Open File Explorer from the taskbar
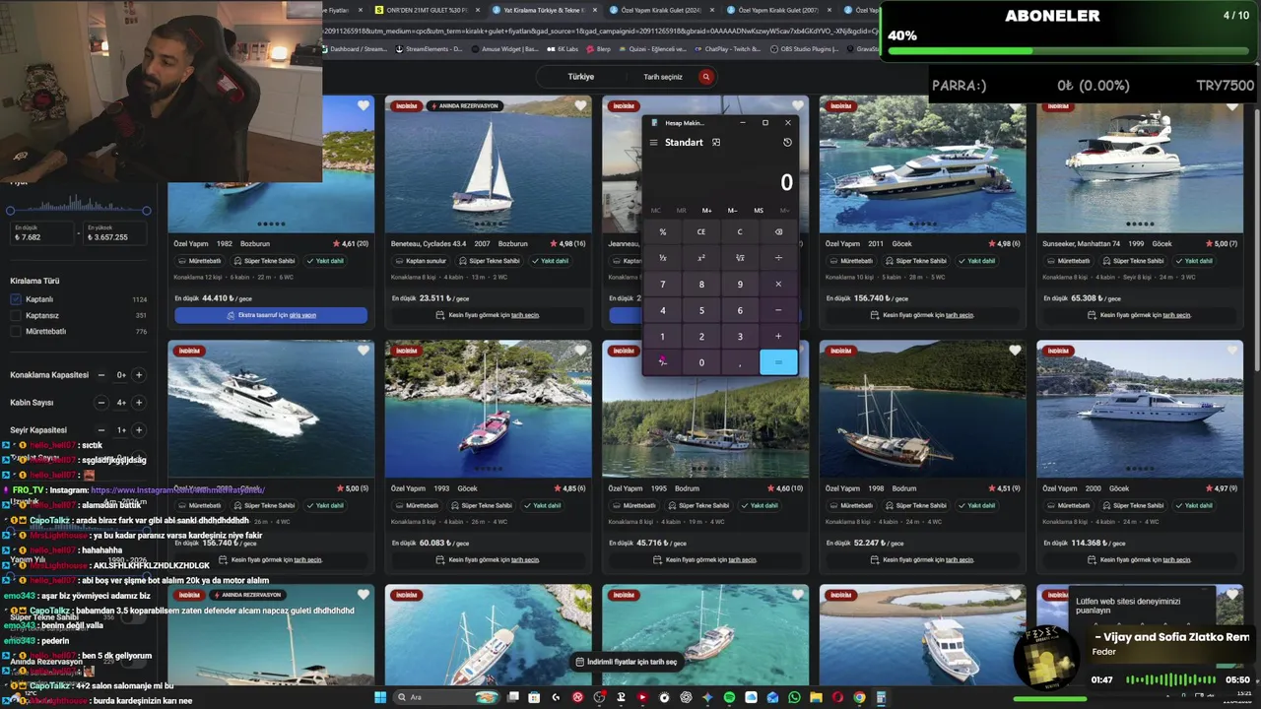Viewport: 1261px width, 709px height. tap(816, 697)
